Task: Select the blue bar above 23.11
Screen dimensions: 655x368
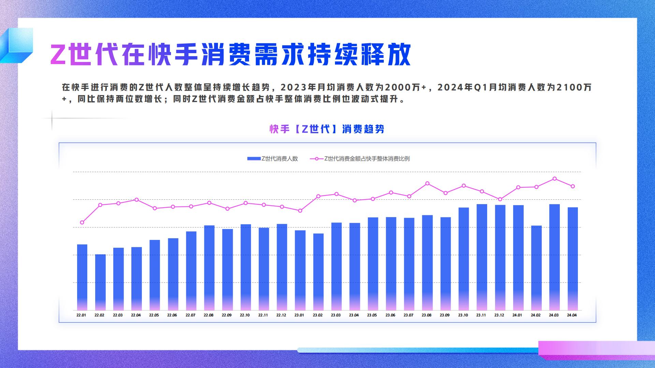Action: 482,257
